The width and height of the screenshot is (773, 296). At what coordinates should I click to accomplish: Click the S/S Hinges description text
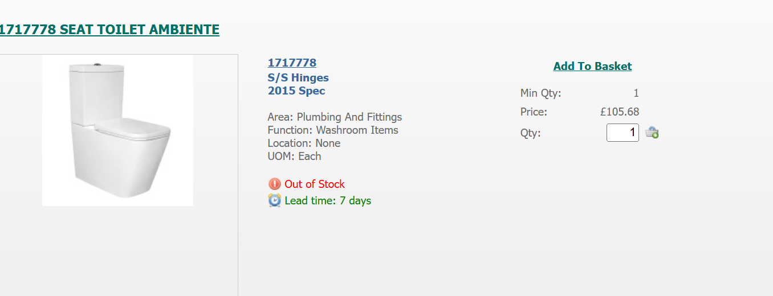298,77
